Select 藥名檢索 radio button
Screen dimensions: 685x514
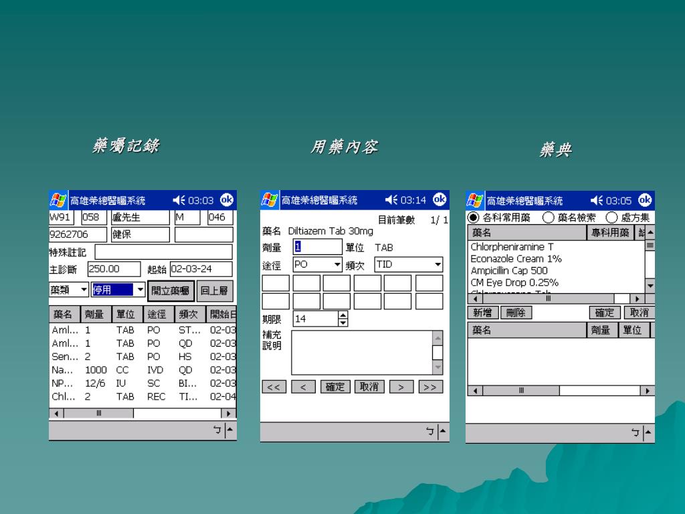[x=549, y=218]
